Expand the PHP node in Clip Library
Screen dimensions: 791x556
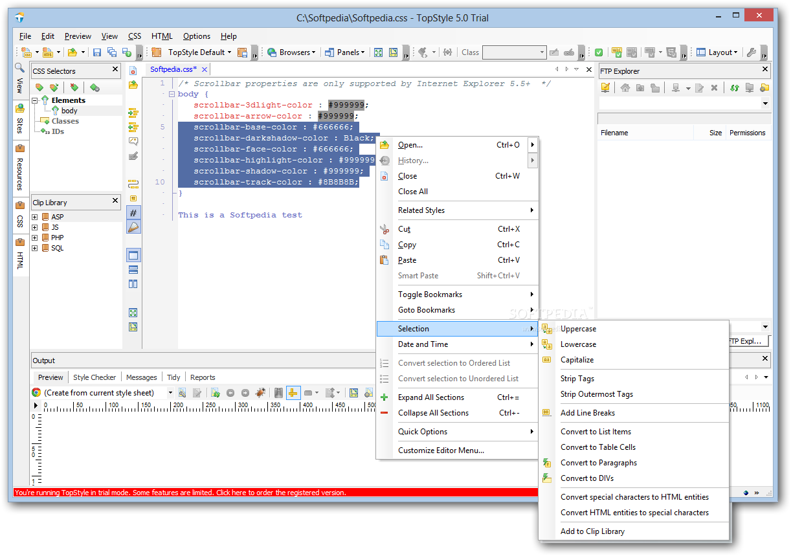click(x=34, y=238)
